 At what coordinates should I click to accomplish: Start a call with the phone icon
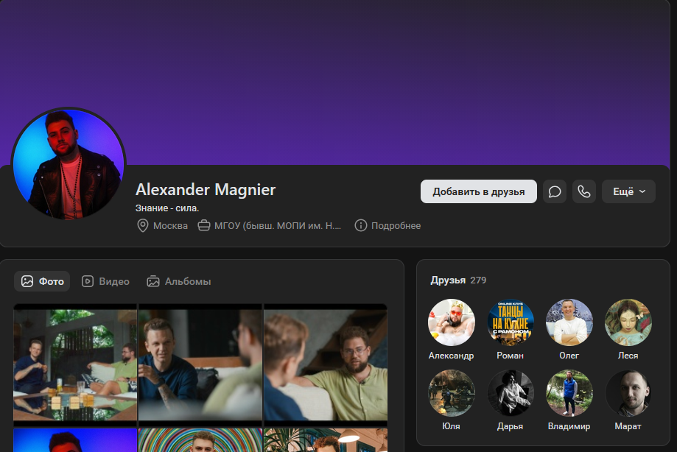pyautogui.click(x=583, y=191)
